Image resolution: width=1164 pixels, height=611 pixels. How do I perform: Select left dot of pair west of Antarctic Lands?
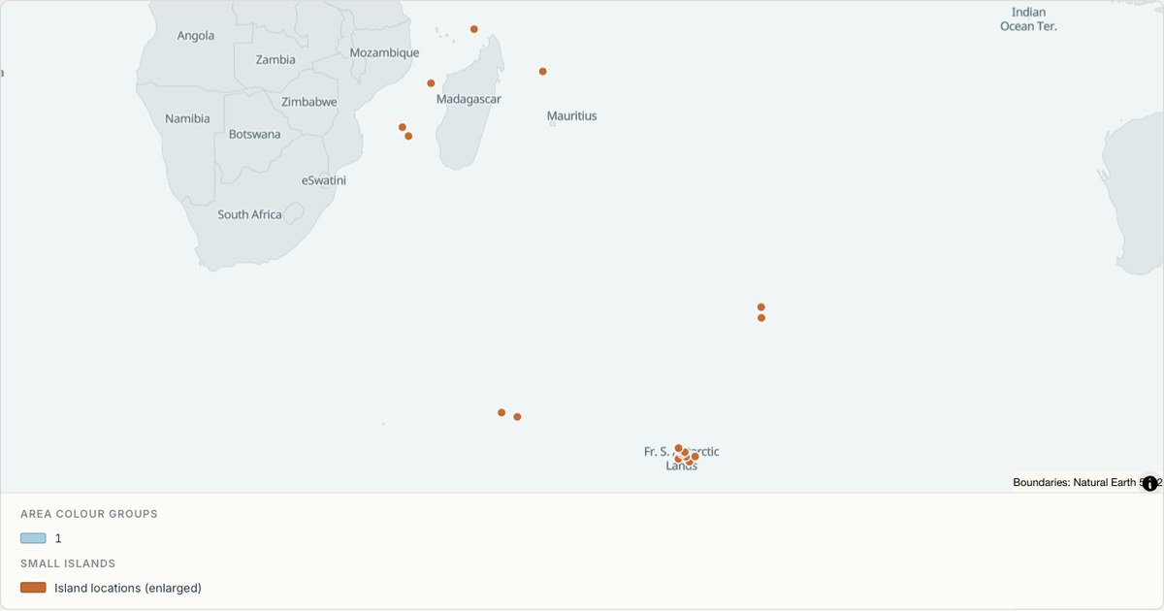pyautogui.click(x=501, y=412)
